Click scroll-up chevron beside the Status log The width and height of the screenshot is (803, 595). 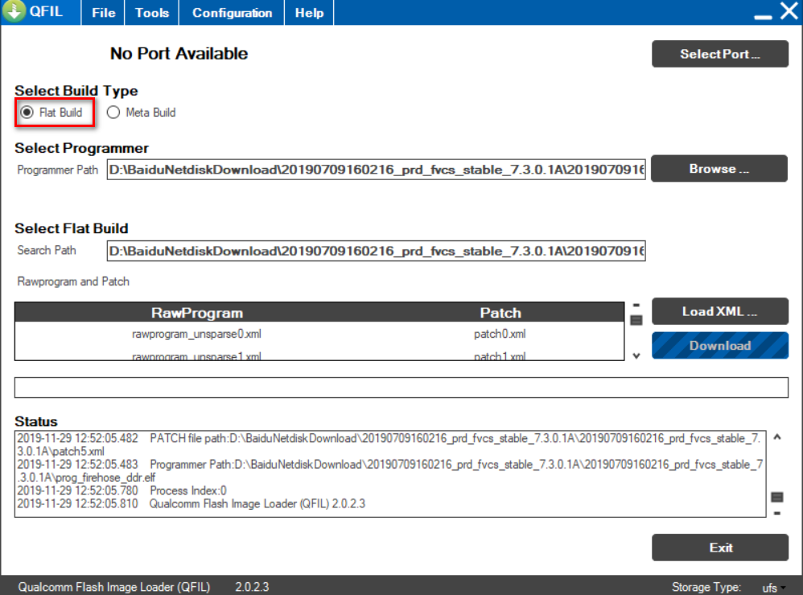pos(777,438)
